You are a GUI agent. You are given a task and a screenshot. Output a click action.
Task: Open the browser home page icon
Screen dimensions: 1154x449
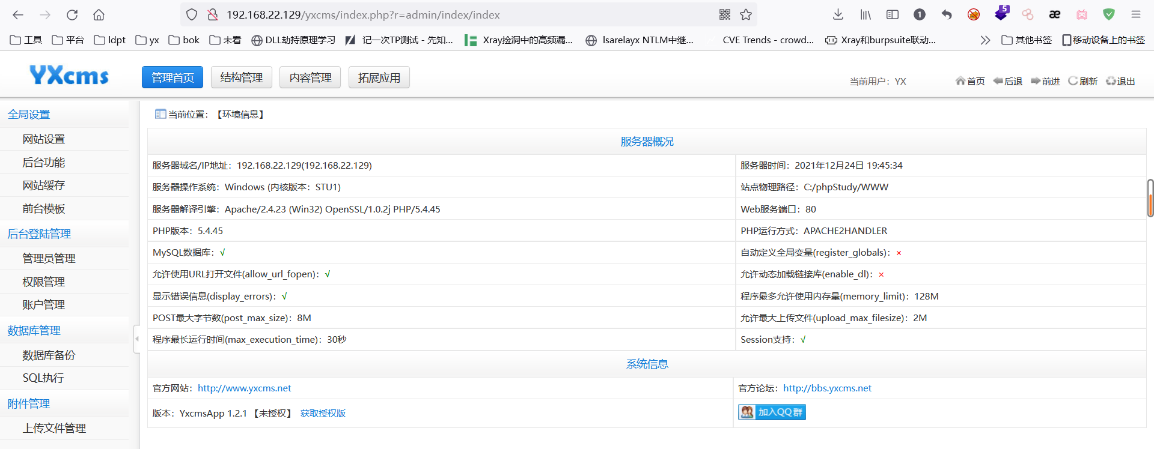99,14
